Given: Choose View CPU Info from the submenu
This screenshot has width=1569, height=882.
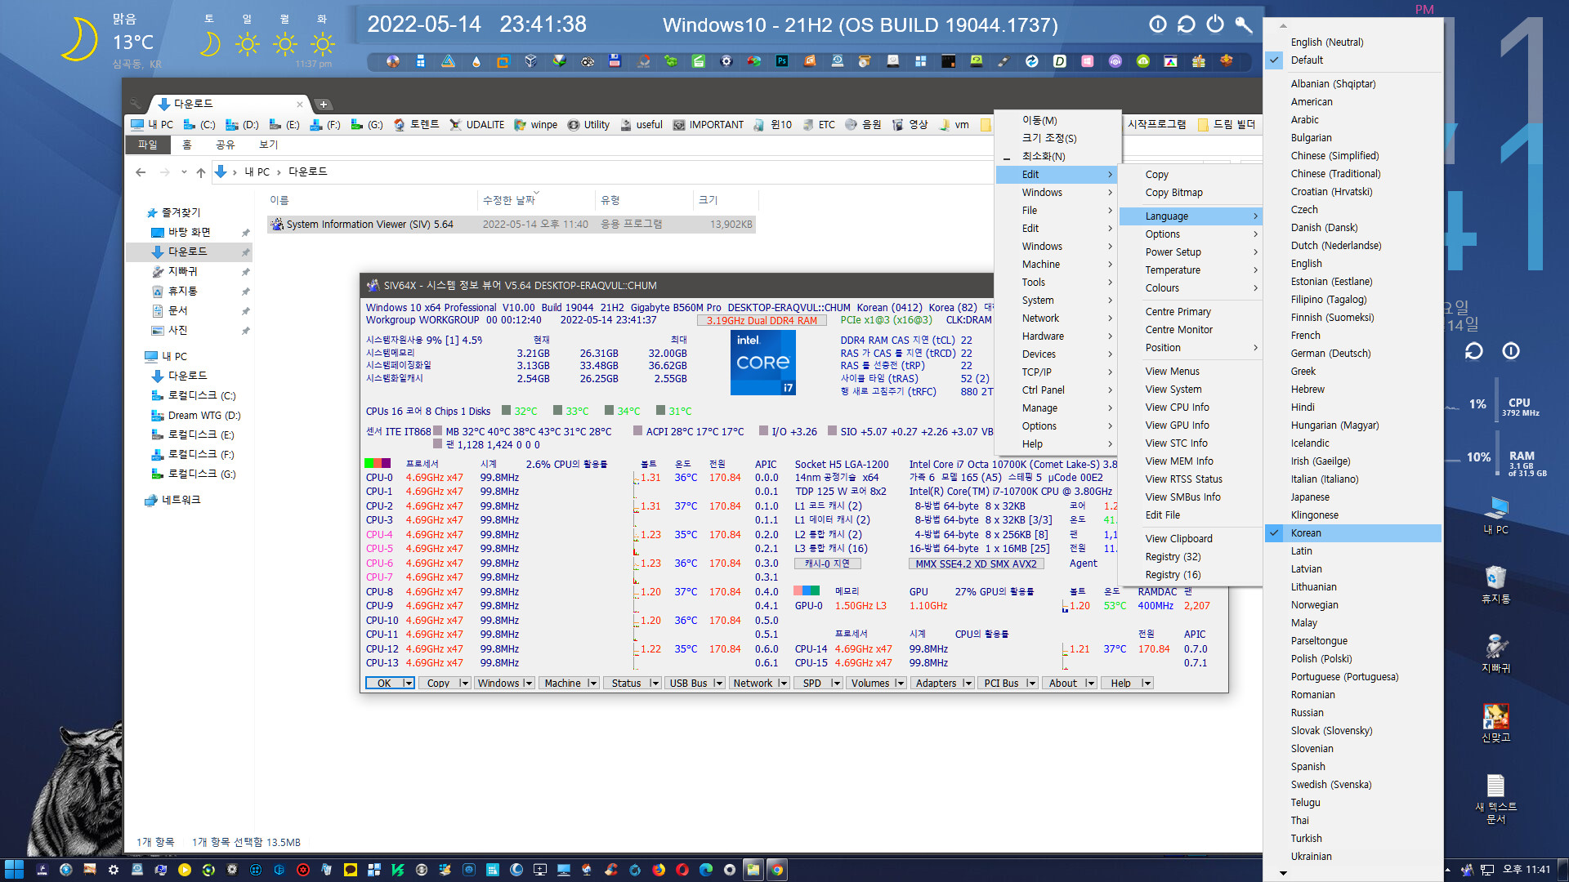Looking at the screenshot, I should coord(1191,408).
